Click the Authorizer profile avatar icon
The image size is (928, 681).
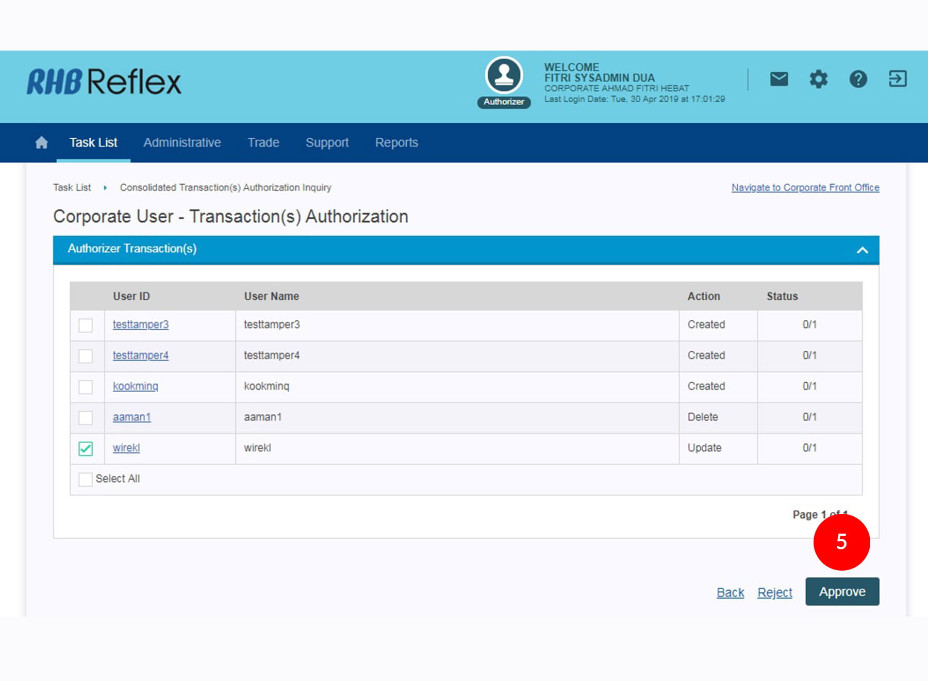pos(504,76)
